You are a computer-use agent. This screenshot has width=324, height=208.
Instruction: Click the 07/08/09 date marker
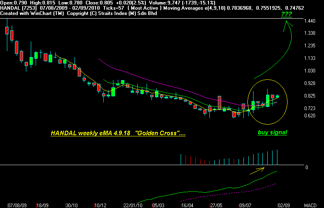17,206
